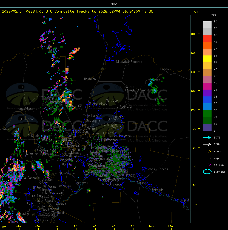Click the TUNUYAN map label
Screen dimensions: 228x230
pyautogui.click(x=58, y=213)
